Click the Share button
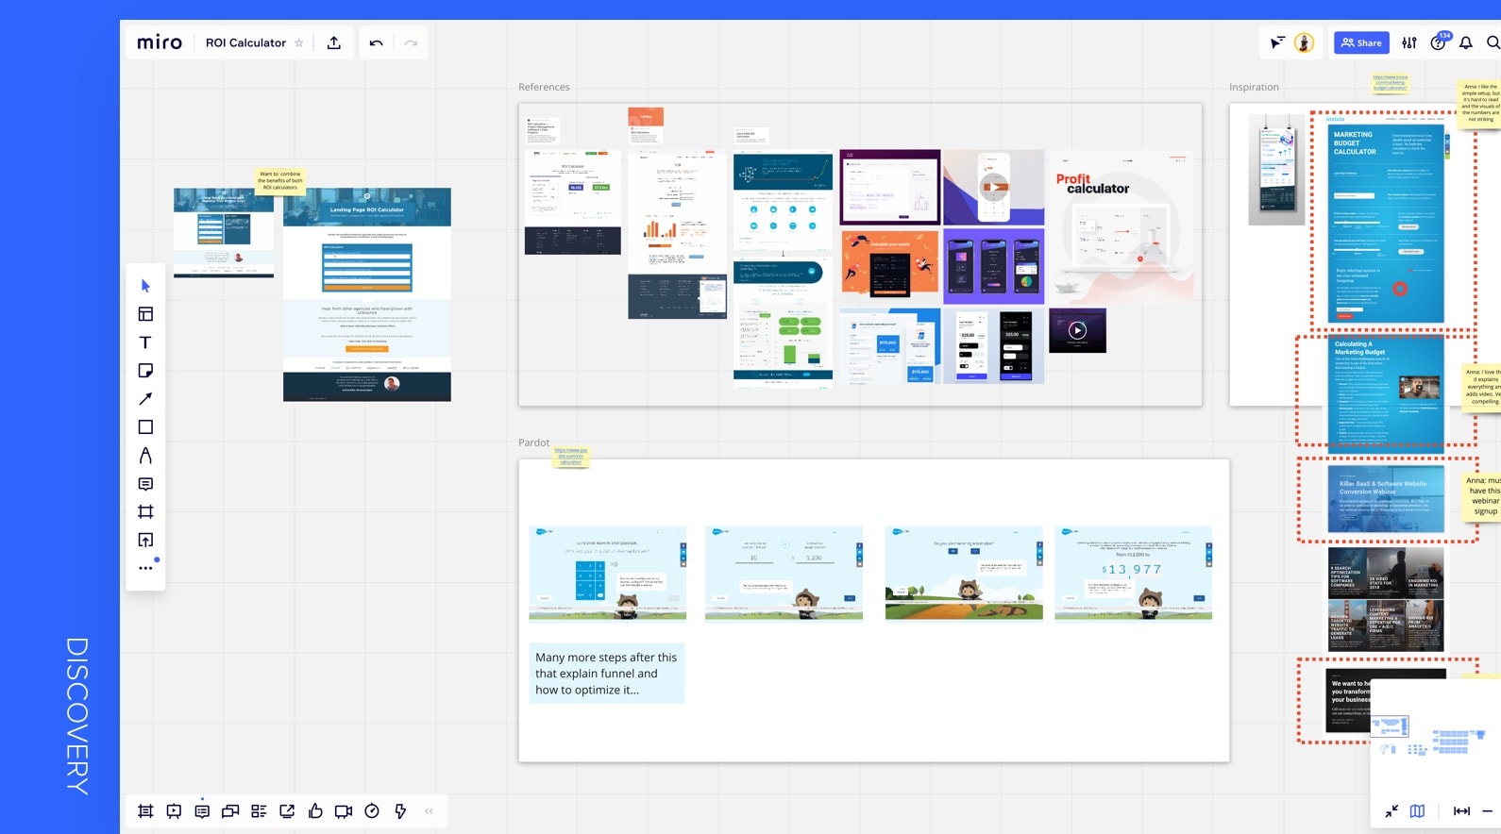Screen dimensions: 1501x834 pyautogui.click(x=1361, y=42)
